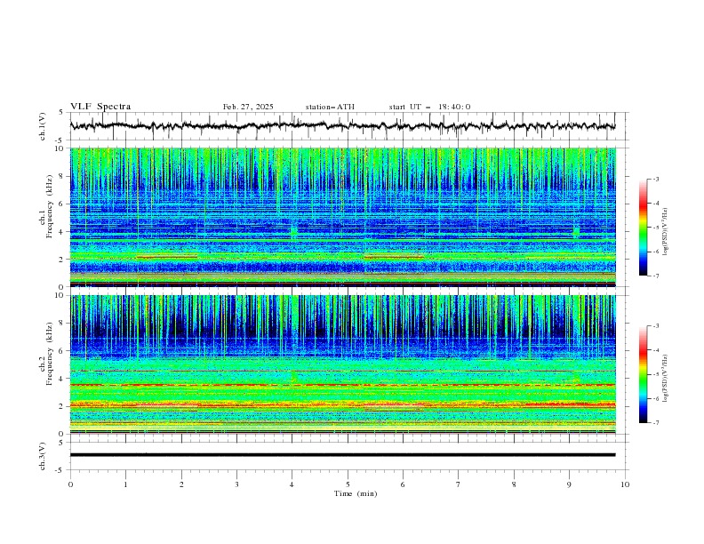
Task: Click the "5" tick on the time axis
Action: (x=348, y=484)
